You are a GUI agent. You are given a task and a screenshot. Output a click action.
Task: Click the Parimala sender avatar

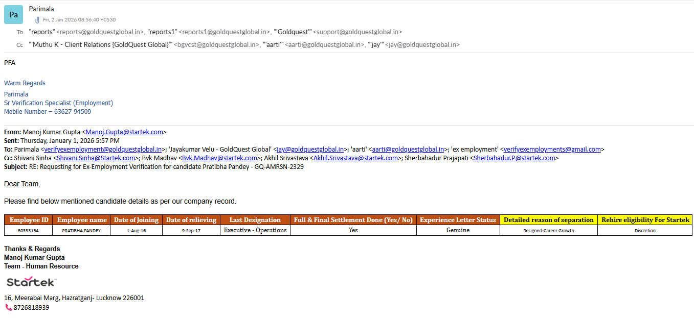pos(13,15)
